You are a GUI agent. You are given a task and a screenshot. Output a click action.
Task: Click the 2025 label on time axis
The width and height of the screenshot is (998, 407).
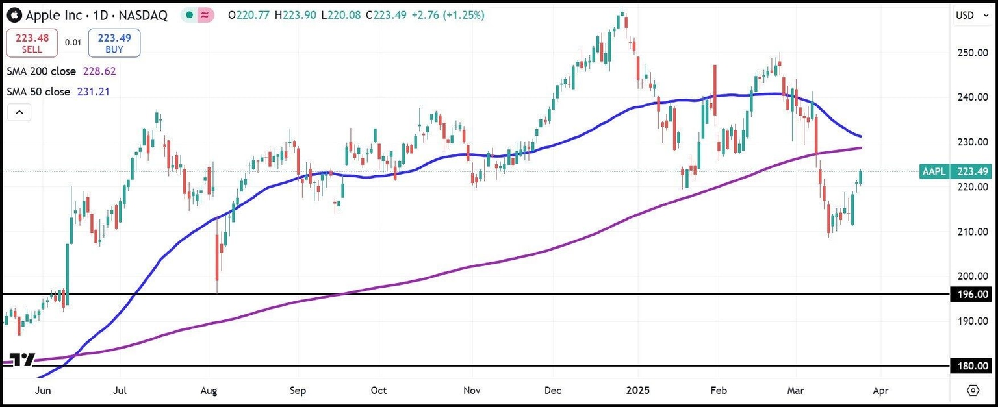[x=638, y=391]
